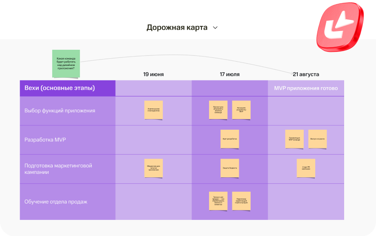Viewport: 376px width, 236px height.
Task: Select the Выпуск на рынок sticky note
Action: pos(317,139)
